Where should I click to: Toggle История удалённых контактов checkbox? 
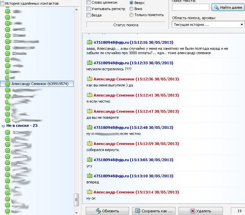(x=2, y=3)
